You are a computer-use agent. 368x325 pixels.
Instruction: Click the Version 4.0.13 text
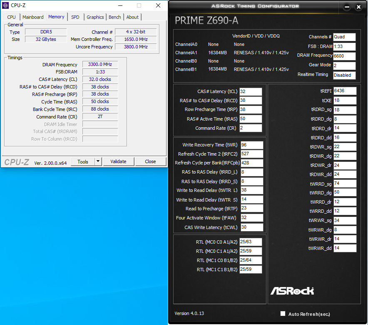tap(189, 313)
